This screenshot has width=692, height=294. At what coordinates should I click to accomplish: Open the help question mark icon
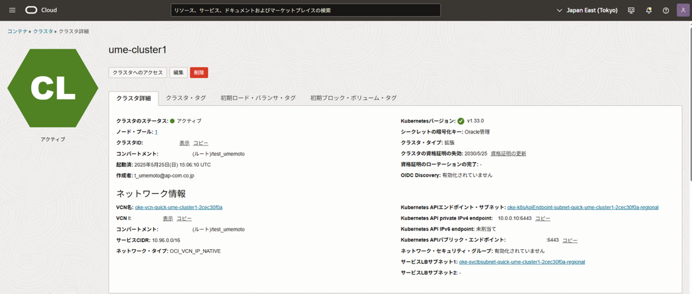pos(666,10)
